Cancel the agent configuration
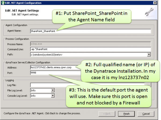The height and width of the screenshot is (120, 161). [146, 114]
